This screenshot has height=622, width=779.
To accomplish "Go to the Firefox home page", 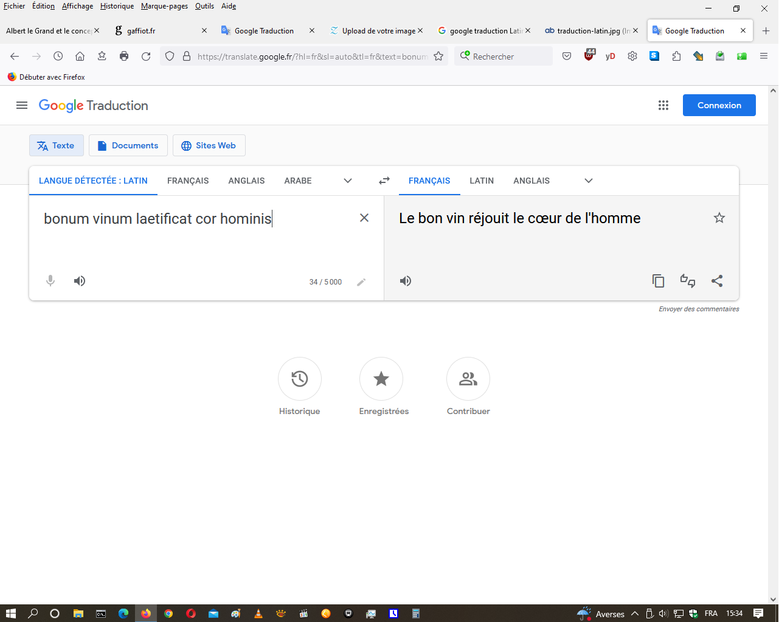I will point(80,57).
